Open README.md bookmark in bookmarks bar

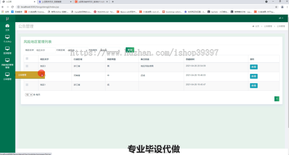tap(104, 12)
